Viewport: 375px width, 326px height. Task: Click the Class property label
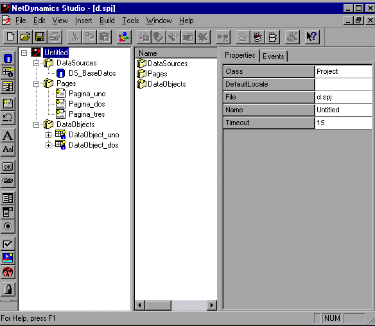click(x=269, y=71)
